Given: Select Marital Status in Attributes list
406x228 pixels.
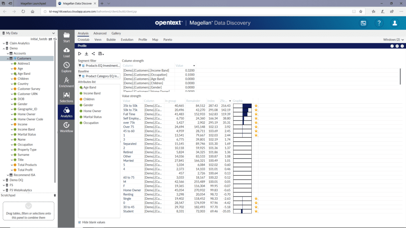Looking at the screenshot, I should click(92, 117).
